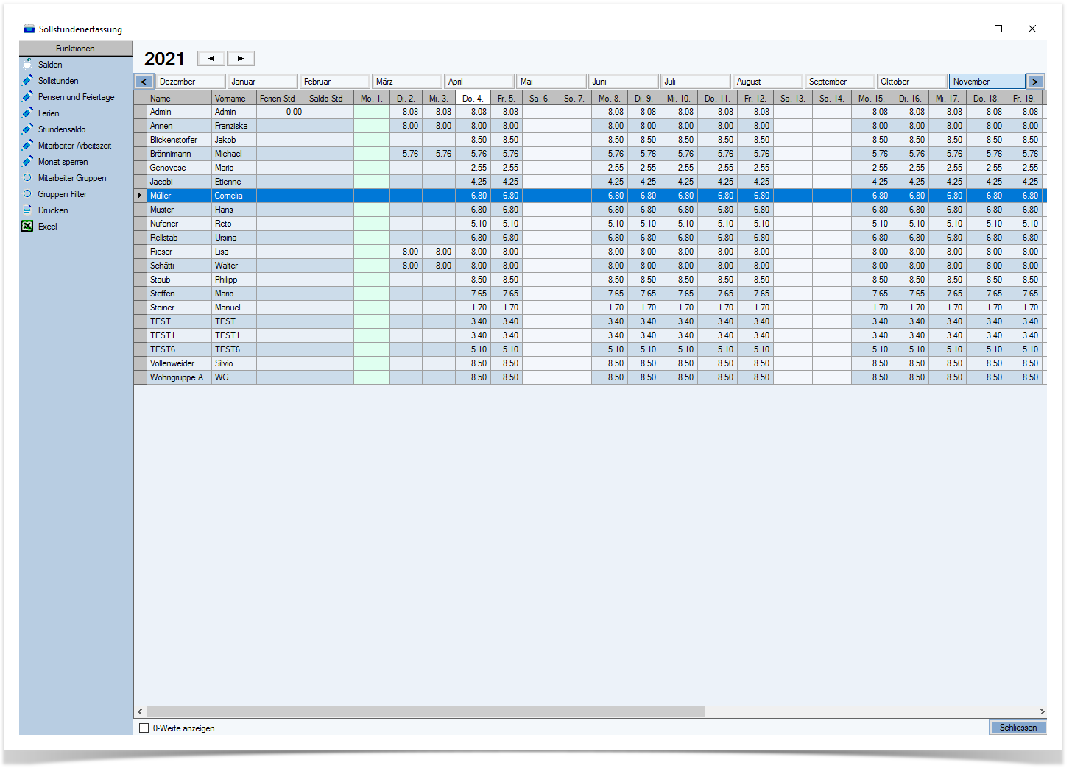
Task: Click the Do. 4. day column header
Action: point(472,98)
